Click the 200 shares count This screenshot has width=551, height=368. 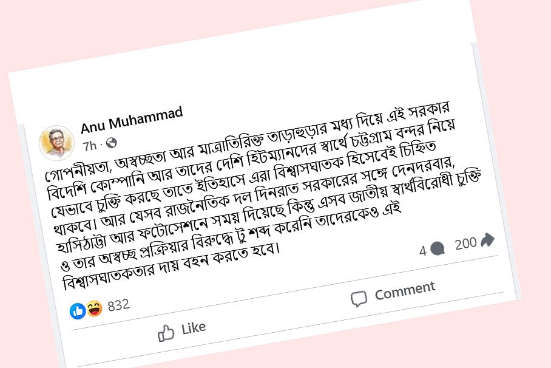coord(465,244)
